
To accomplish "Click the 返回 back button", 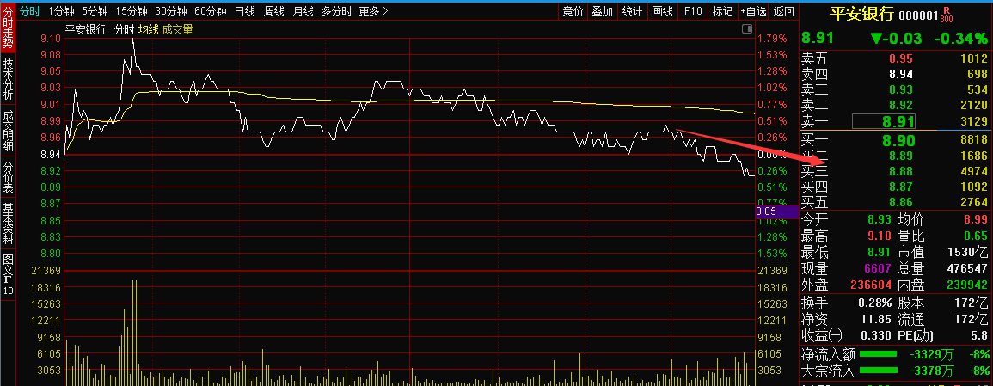I will click(x=783, y=11).
